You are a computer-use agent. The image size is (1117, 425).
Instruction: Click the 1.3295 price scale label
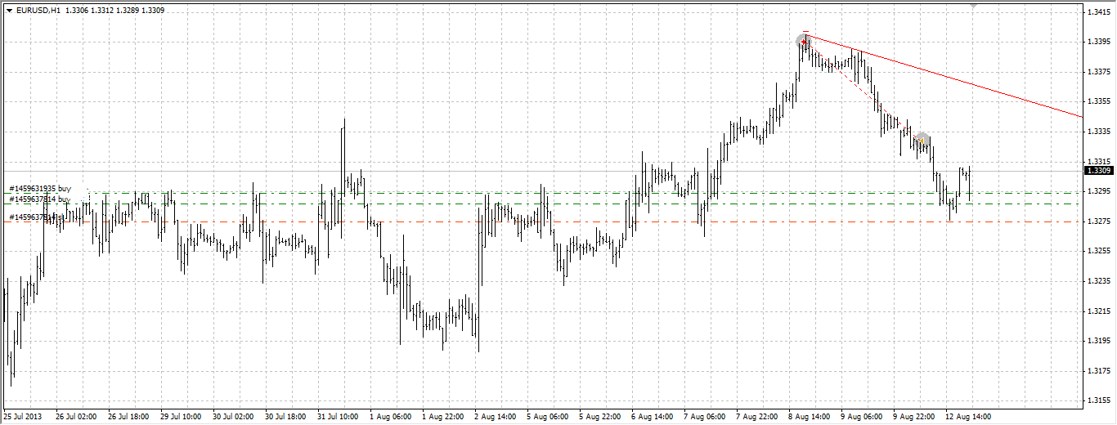tap(1098, 191)
